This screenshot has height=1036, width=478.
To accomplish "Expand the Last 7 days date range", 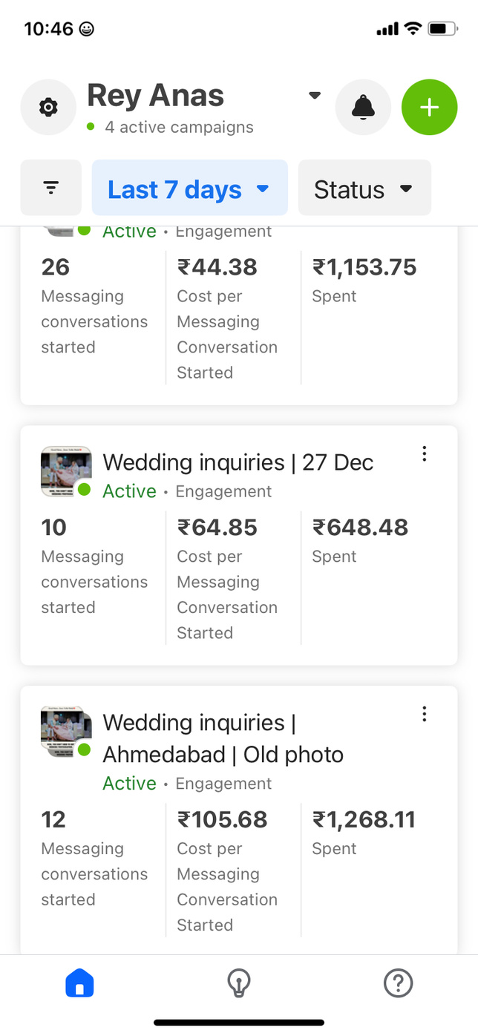I will [189, 189].
